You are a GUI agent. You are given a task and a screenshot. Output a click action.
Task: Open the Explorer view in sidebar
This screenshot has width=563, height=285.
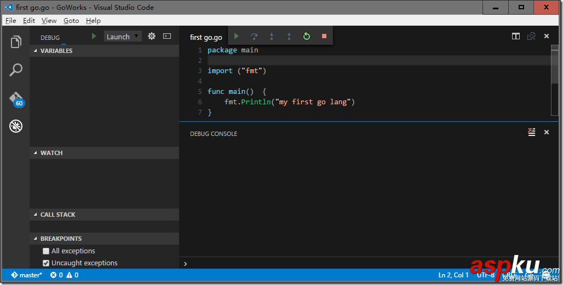coord(16,42)
